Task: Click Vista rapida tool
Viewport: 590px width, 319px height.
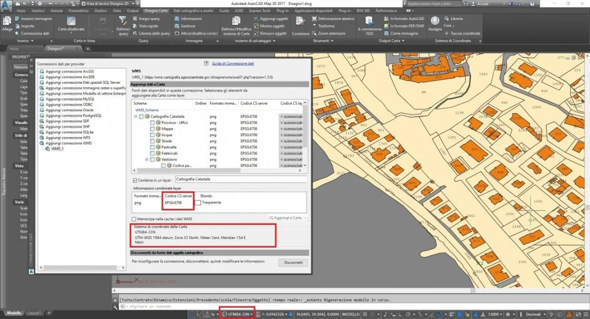Action: coord(145,26)
